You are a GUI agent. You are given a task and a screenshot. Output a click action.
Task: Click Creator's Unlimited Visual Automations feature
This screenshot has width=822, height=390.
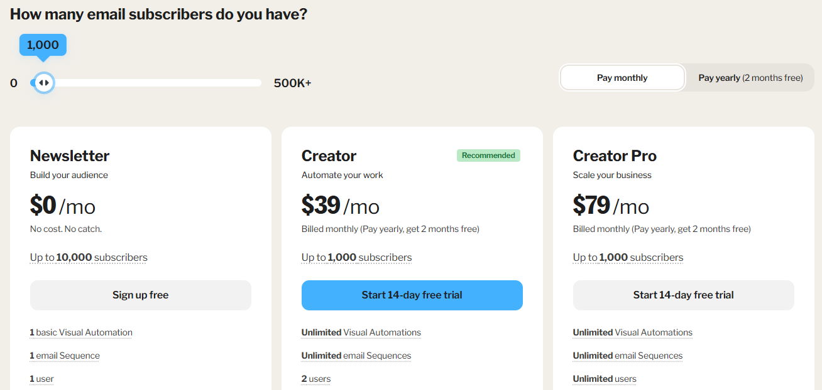click(x=361, y=333)
